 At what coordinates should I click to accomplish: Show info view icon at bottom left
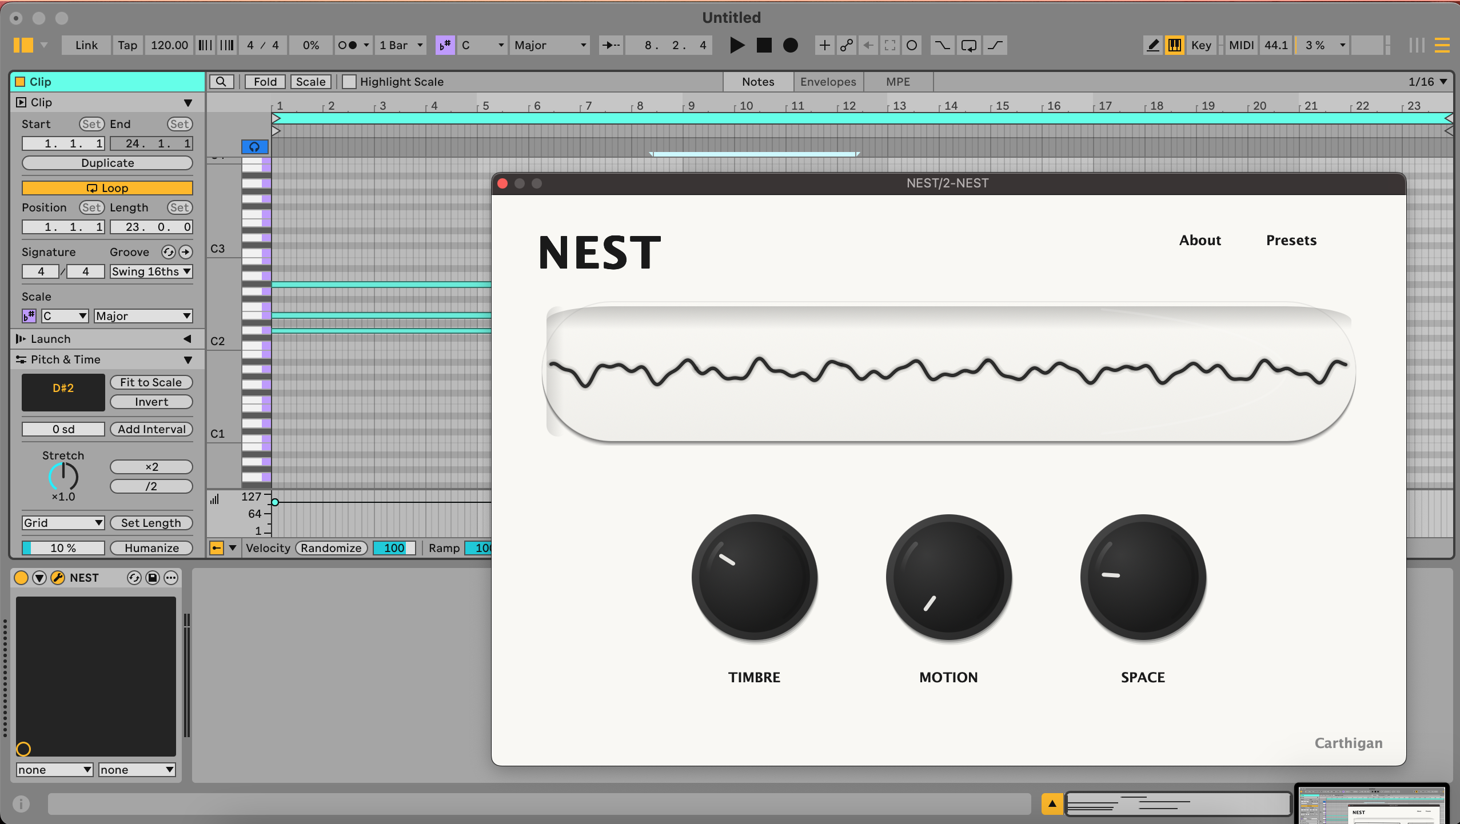click(21, 804)
